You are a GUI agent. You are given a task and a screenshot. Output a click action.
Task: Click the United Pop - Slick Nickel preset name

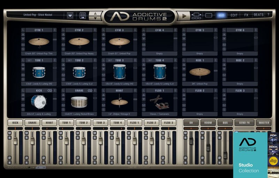pyautogui.click(x=38, y=15)
